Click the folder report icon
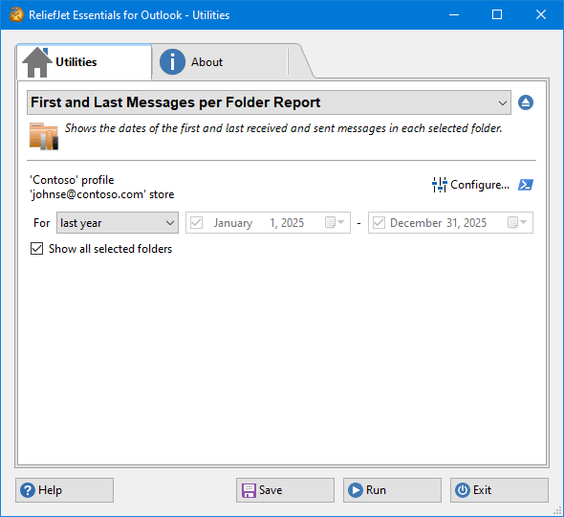This screenshot has height=517, width=564. [44, 136]
